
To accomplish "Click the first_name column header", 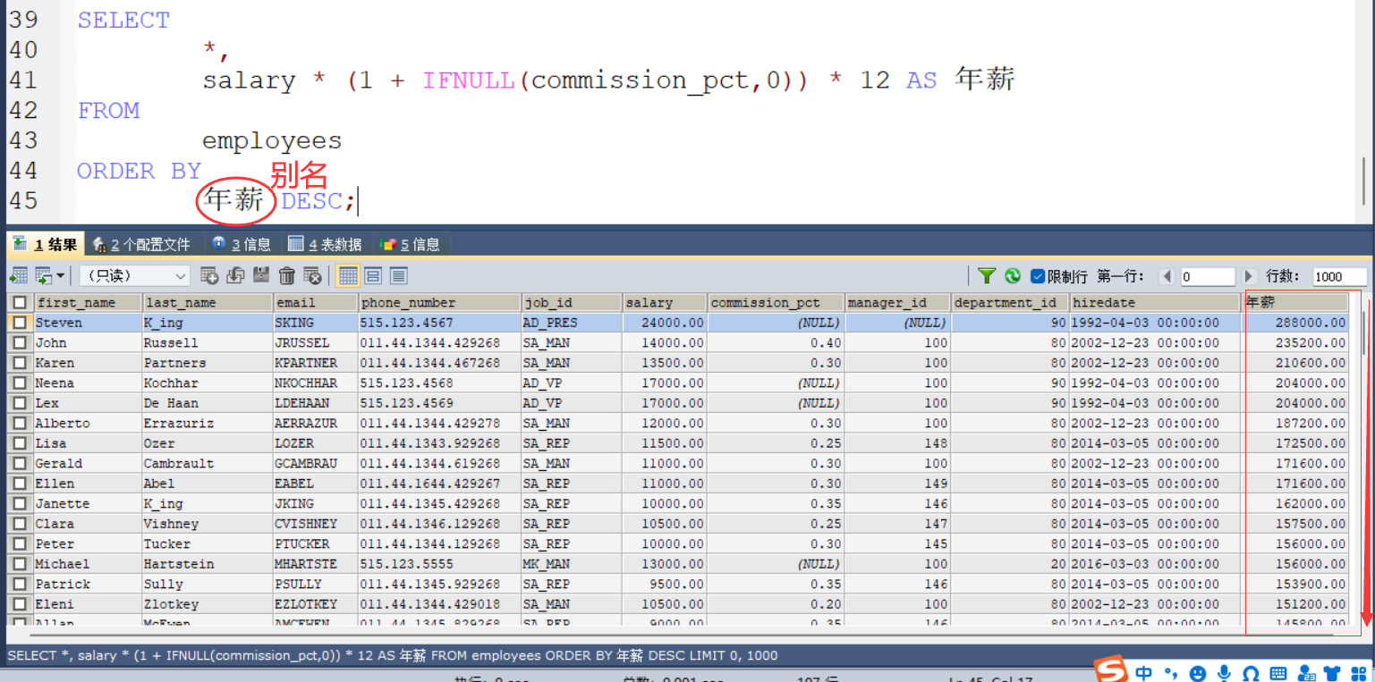I will [x=88, y=302].
